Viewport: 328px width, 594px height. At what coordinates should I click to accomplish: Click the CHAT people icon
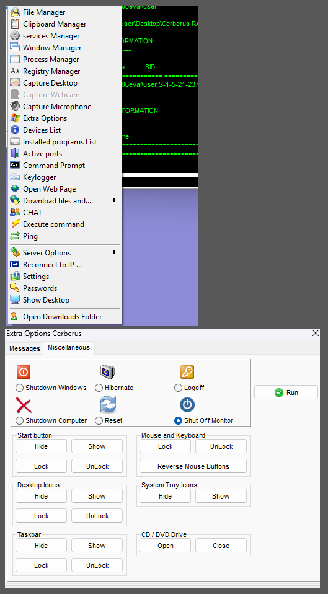[15, 212]
